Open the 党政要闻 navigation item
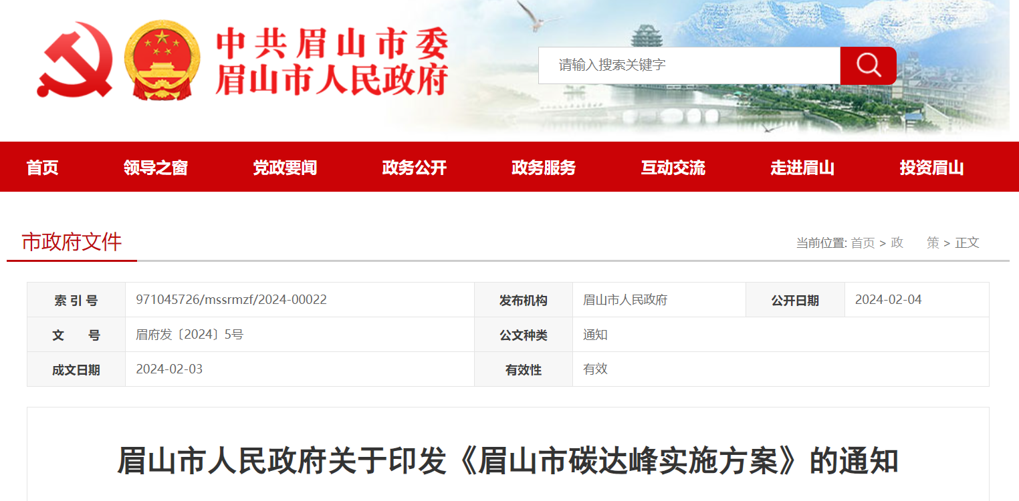 click(285, 168)
